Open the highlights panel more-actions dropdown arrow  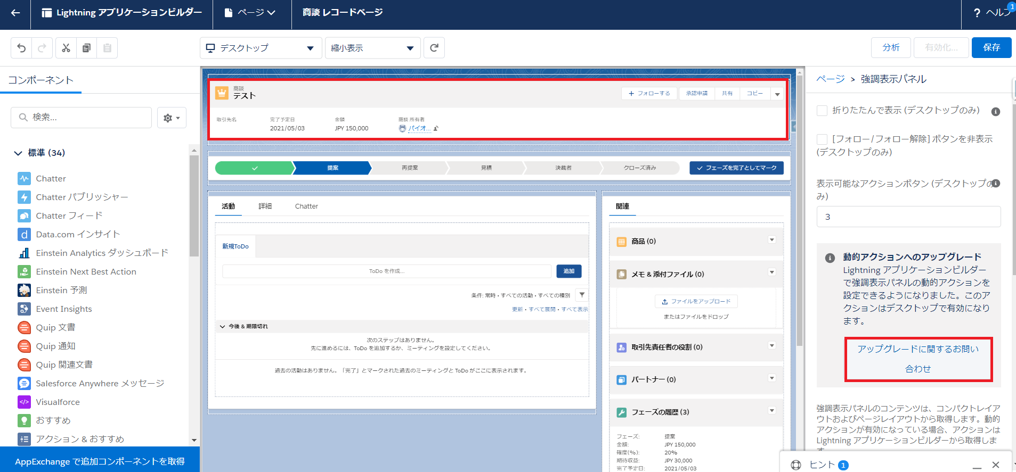(777, 94)
